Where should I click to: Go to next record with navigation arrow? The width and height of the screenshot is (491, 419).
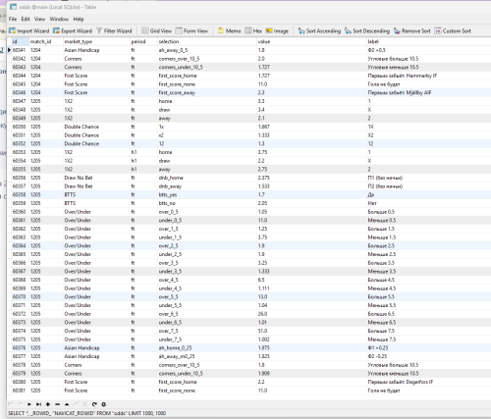click(29, 404)
